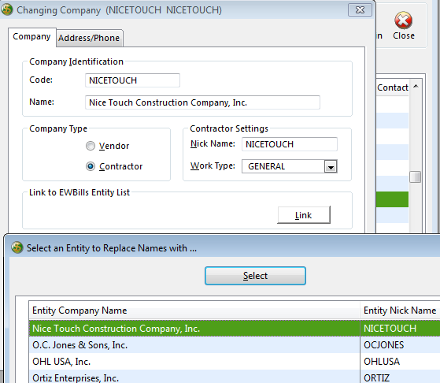The width and height of the screenshot is (440, 383).
Task: Click the OCJONES nick name cell
Action: [400, 345]
